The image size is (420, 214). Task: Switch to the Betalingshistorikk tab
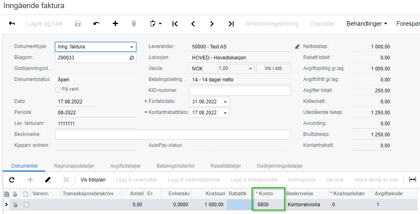click(176, 166)
